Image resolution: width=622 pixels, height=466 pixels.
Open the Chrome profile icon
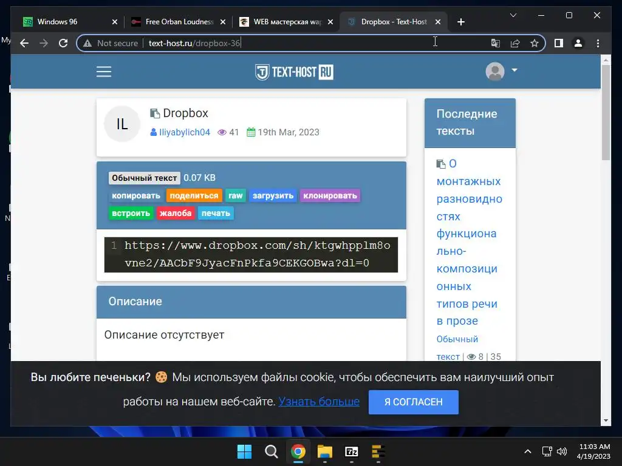[x=578, y=43]
